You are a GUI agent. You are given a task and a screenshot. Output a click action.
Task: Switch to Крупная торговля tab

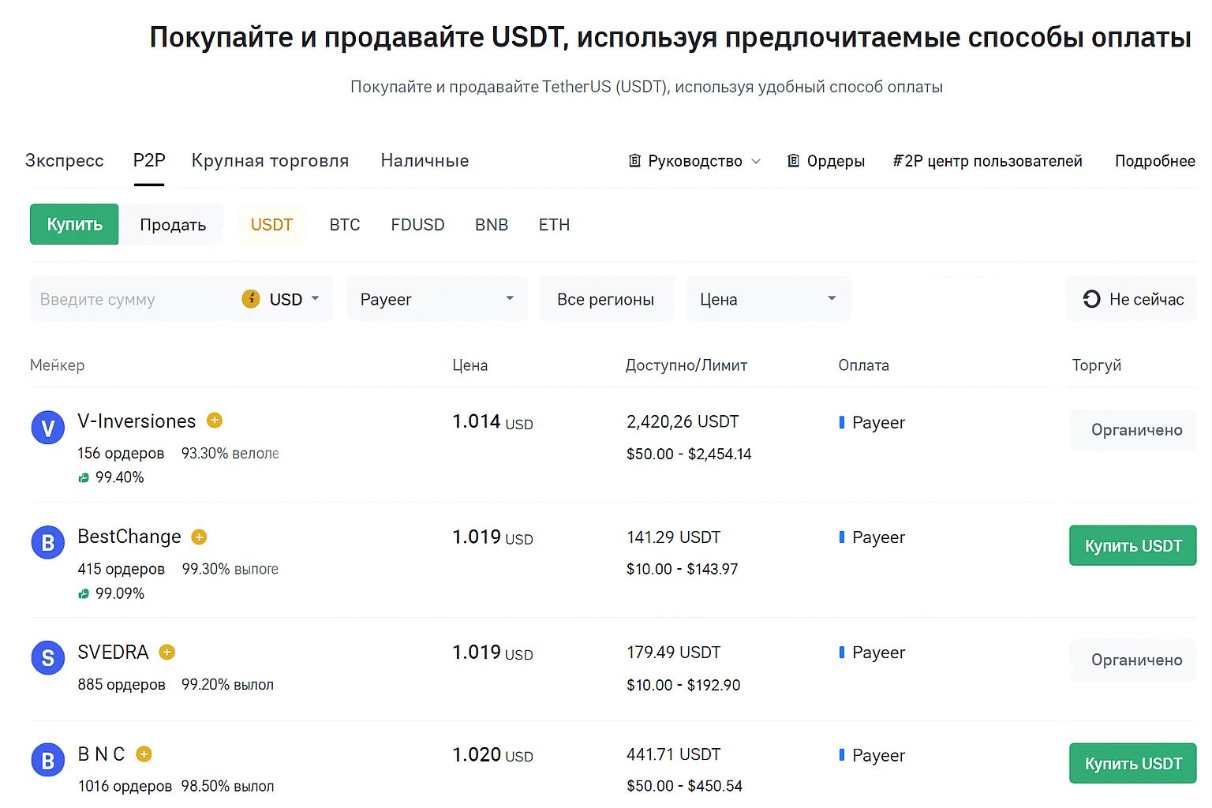[270, 161]
